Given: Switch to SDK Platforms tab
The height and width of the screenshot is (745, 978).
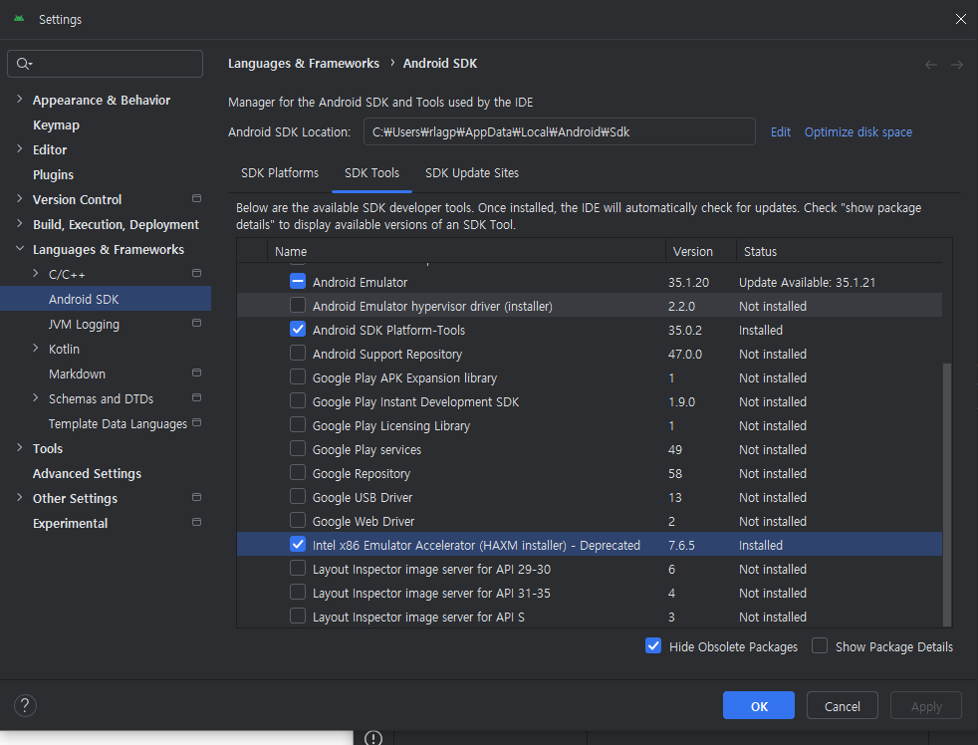Looking at the screenshot, I should (x=280, y=173).
